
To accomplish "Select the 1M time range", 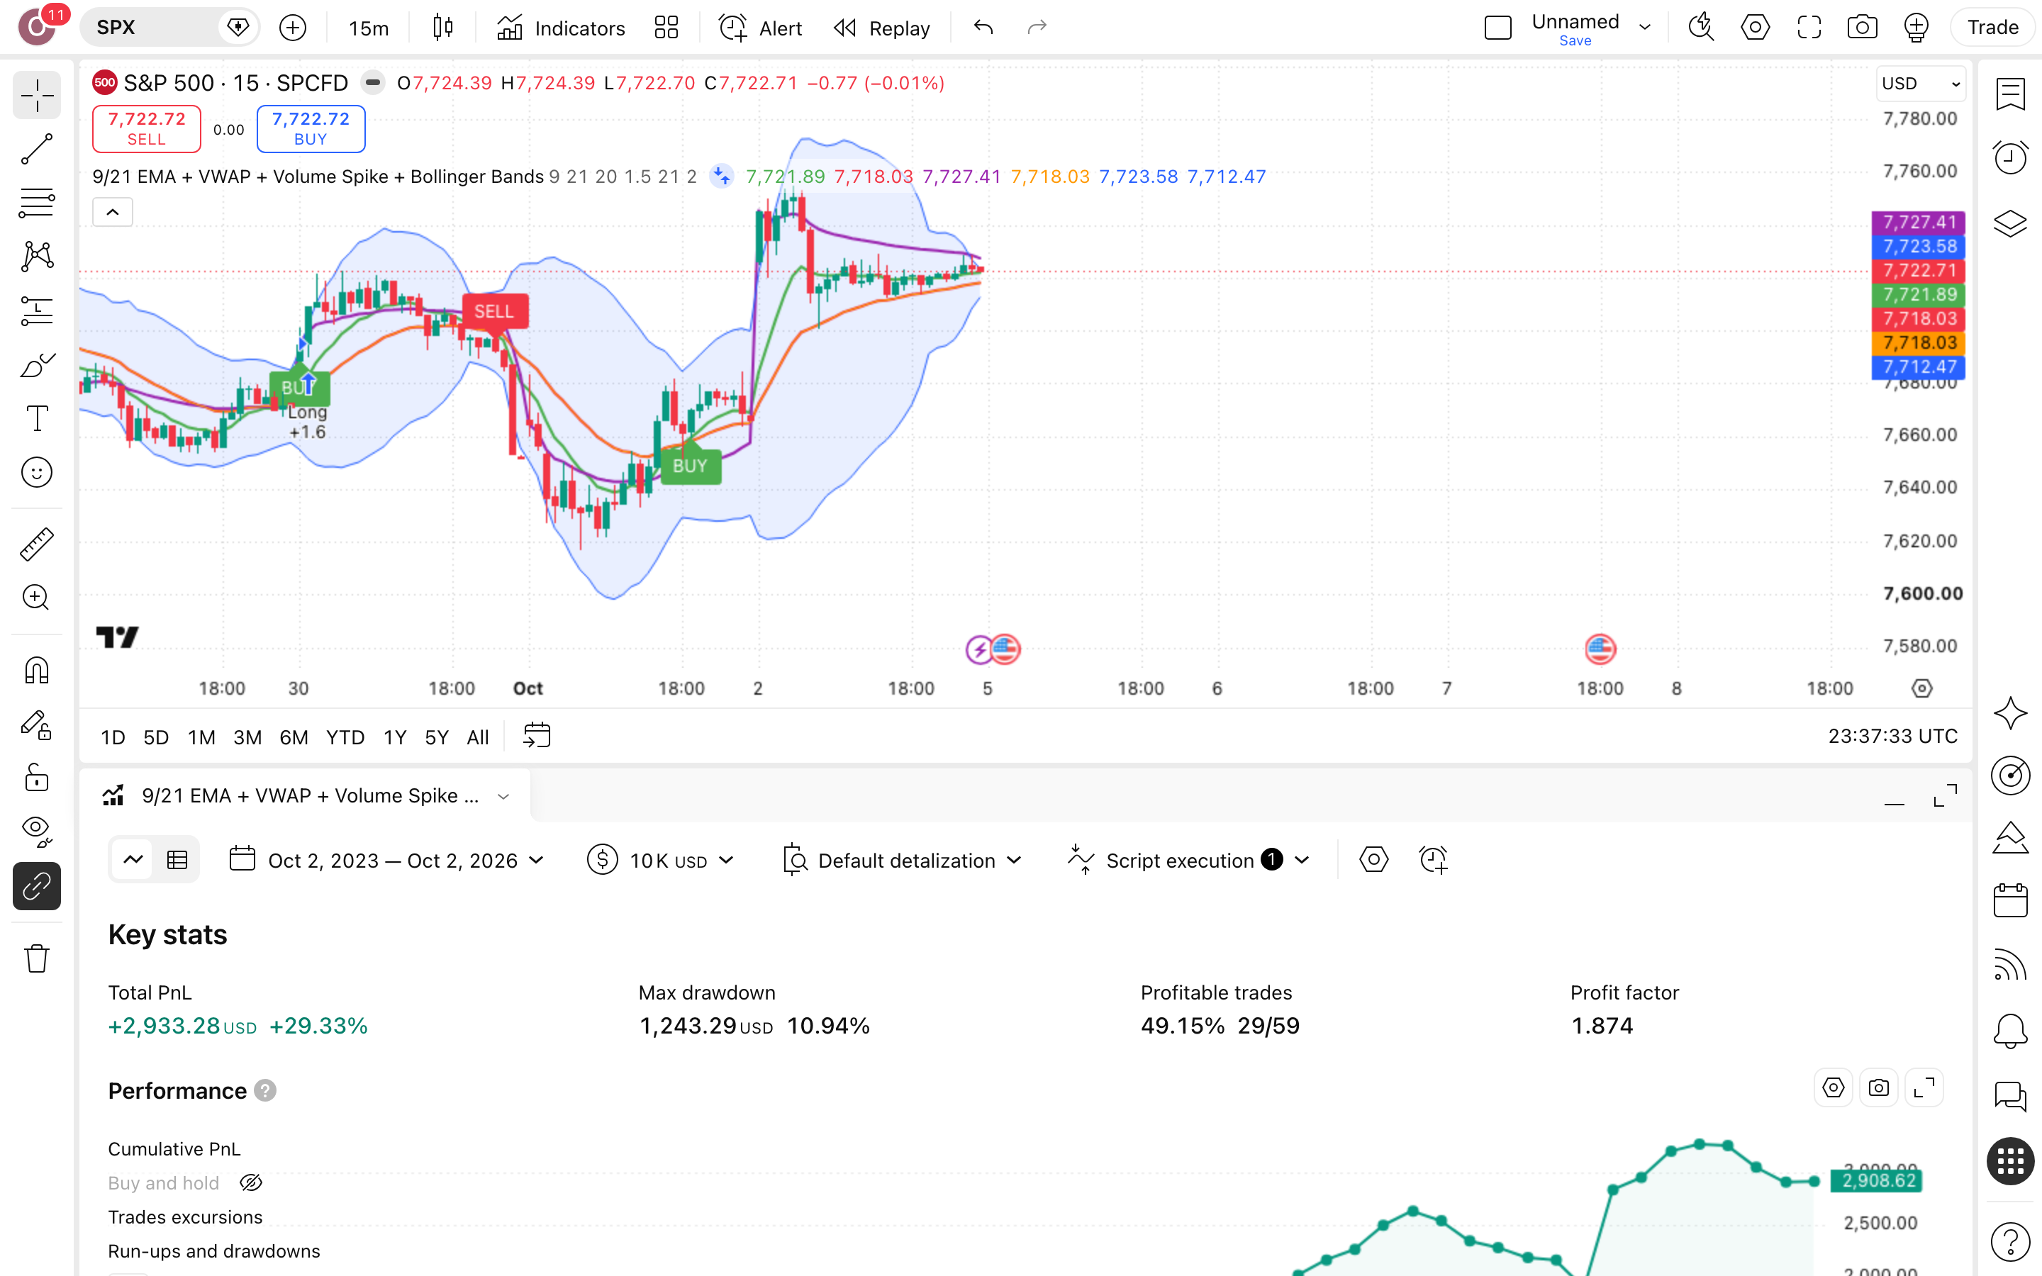I will pyautogui.click(x=201, y=737).
